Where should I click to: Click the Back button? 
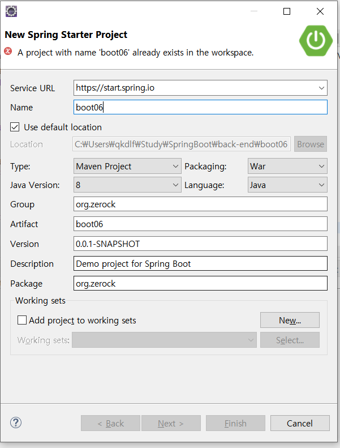[x=110, y=423]
